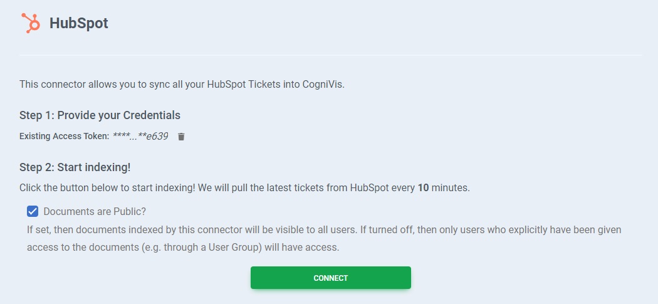Screen dimensions: 658x304
Task: Click the bold 10 minutes interval value
Action: (423, 187)
